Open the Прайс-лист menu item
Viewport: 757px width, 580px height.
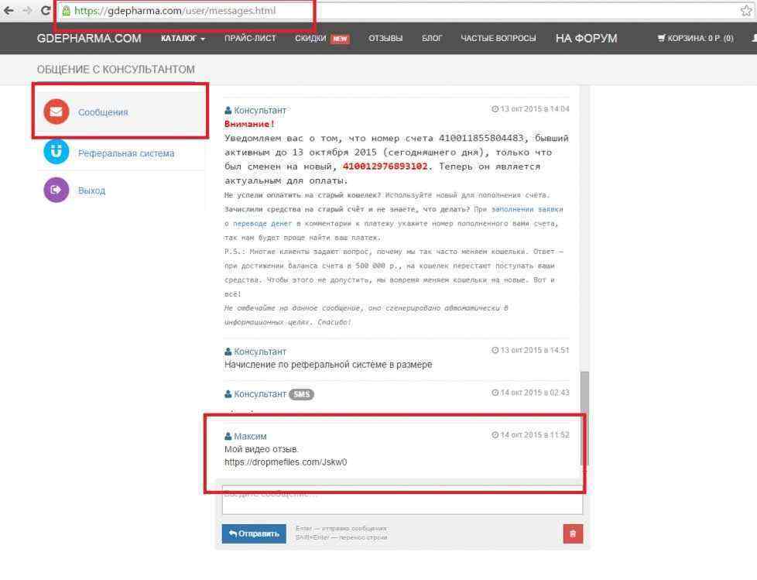tap(250, 39)
